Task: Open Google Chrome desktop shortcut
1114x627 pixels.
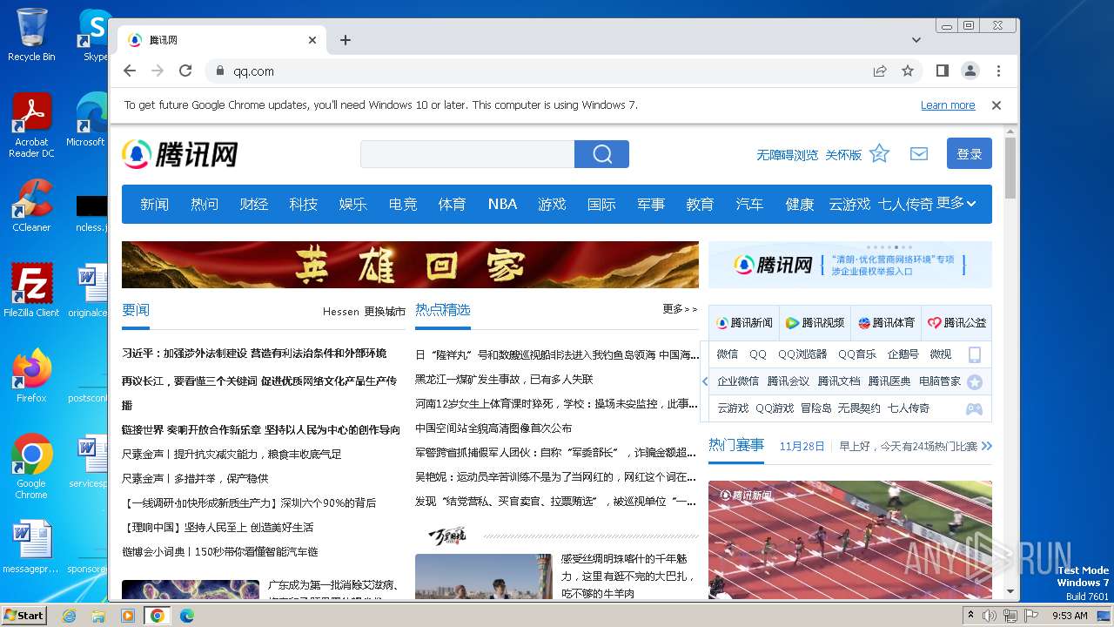Action: (x=31, y=466)
